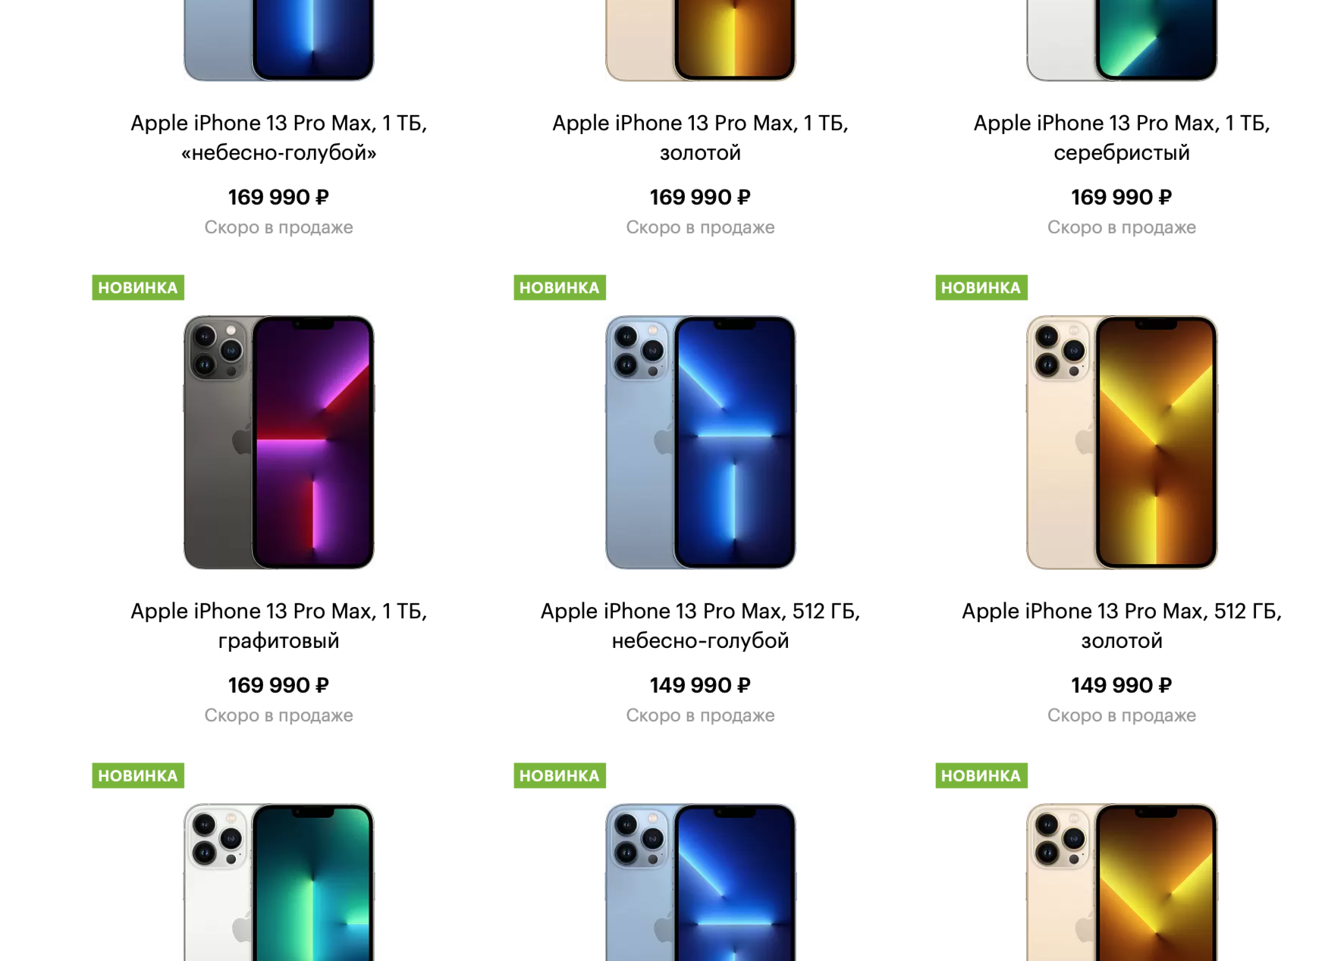This screenshot has height=961, width=1344.
Task: Open the top-row sky-blue 1 ТБ iPhone image
Action: click(x=278, y=40)
